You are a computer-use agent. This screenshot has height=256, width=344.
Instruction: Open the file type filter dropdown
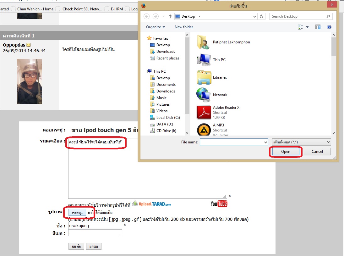302,142
